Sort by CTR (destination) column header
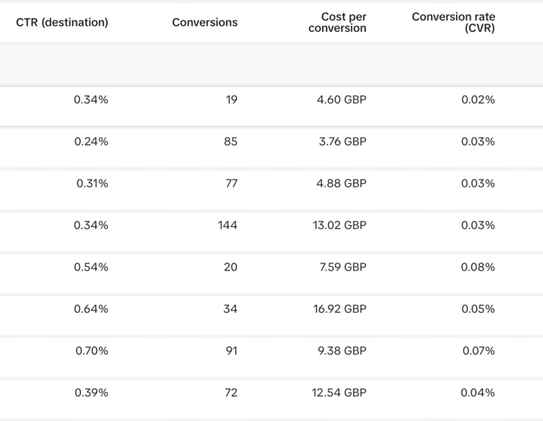543x421 pixels. [62, 23]
